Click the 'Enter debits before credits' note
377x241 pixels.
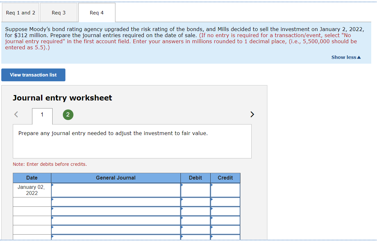pyautogui.click(x=50, y=164)
